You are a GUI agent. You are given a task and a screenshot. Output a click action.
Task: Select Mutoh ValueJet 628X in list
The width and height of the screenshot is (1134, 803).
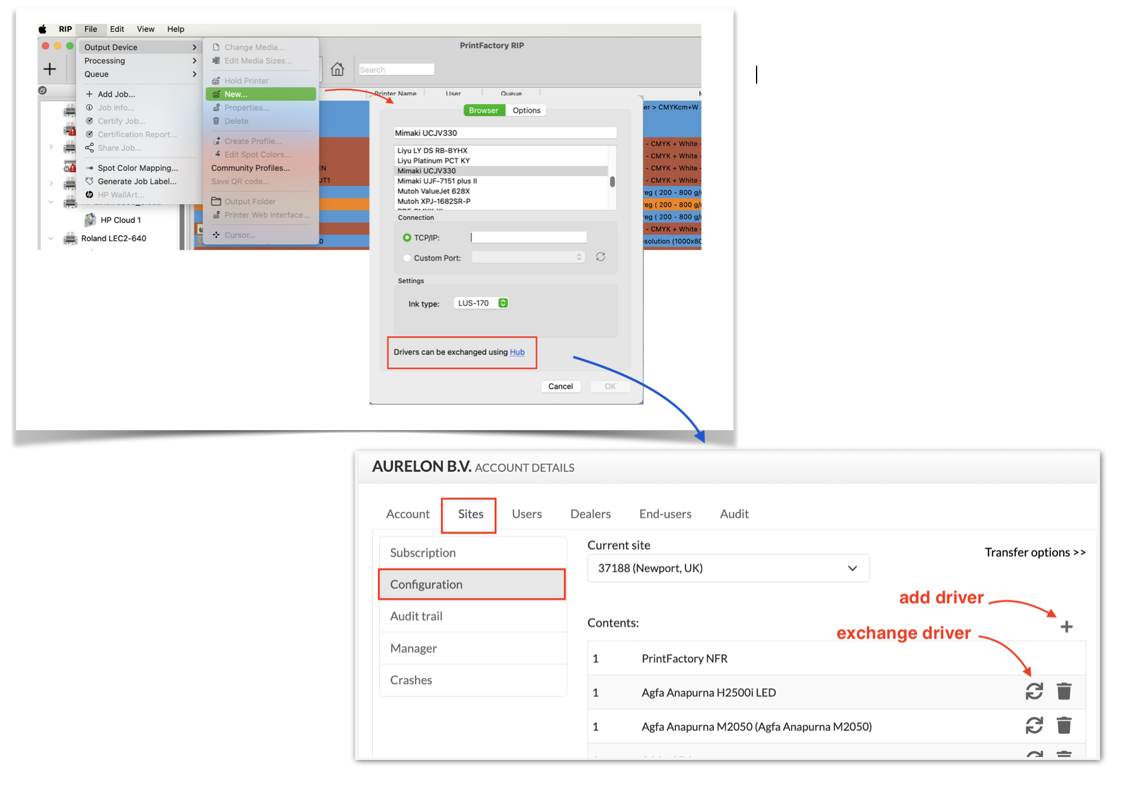click(x=501, y=191)
